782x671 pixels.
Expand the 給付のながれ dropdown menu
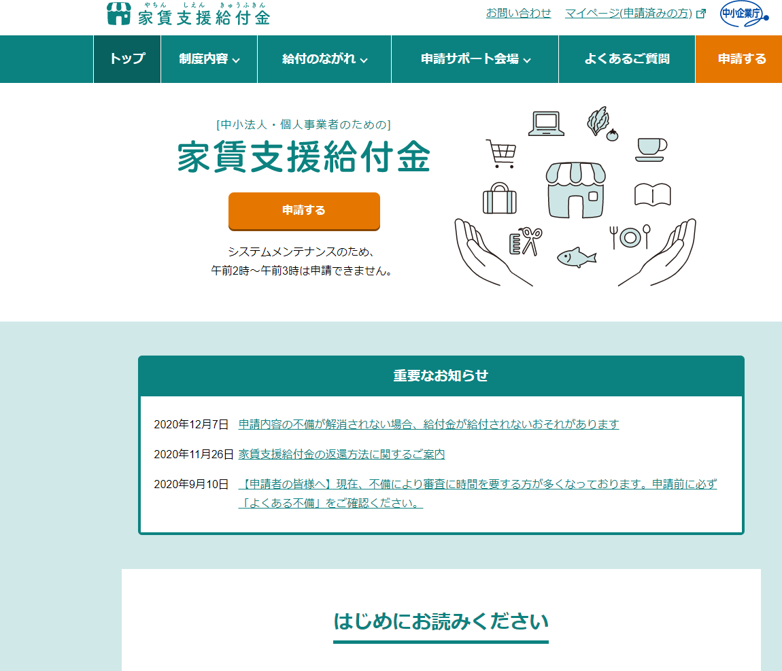[324, 59]
